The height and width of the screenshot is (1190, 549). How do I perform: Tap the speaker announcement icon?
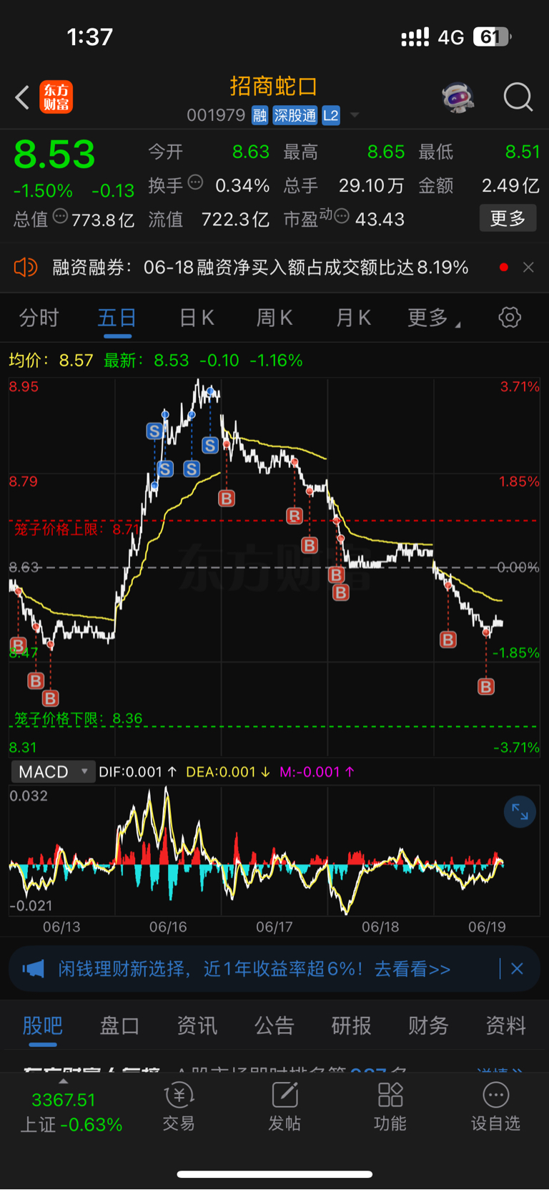point(25,268)
